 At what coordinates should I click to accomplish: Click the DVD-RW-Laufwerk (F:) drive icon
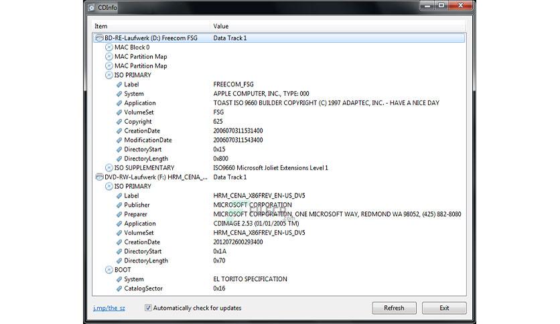pyautogui.click(x=99, y=177)
